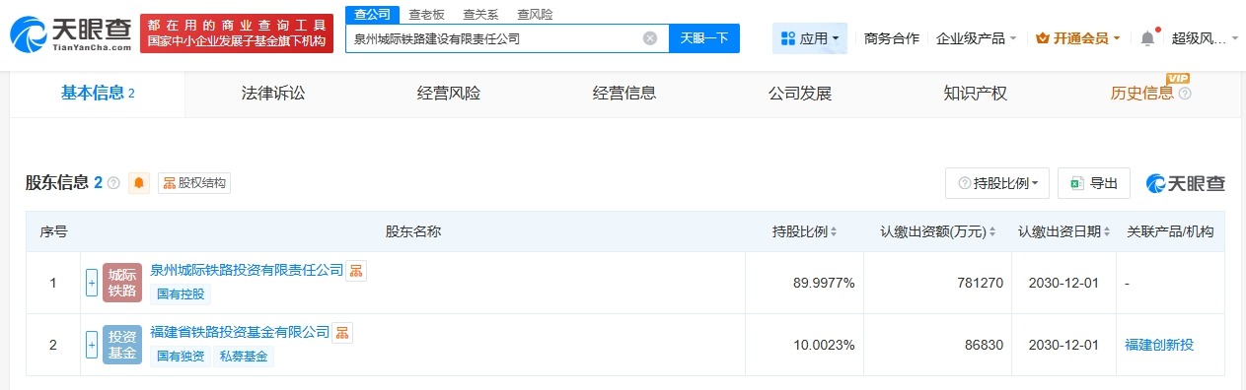
Task: Click the 导出 export button
Action: (x=1094, y=183)
